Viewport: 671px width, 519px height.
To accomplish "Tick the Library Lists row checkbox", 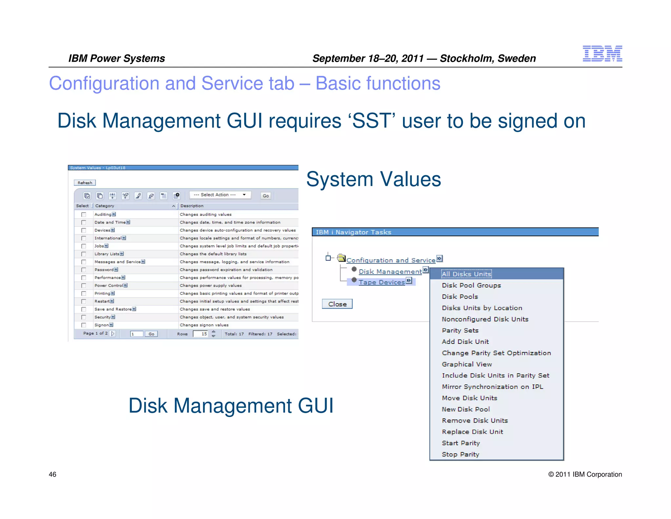I will pyautogui.click(x=84, y=254).
